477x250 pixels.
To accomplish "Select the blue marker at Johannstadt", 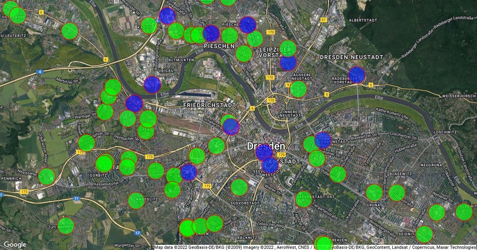I will (322, 140).
